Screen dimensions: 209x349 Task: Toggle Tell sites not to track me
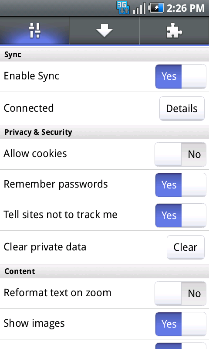(x=181, y=215)
